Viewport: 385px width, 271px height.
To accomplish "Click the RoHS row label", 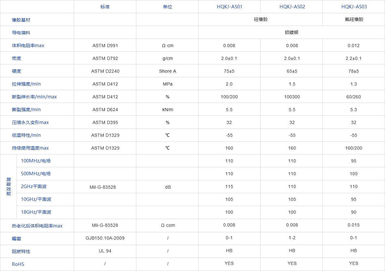I will [18, 264].
